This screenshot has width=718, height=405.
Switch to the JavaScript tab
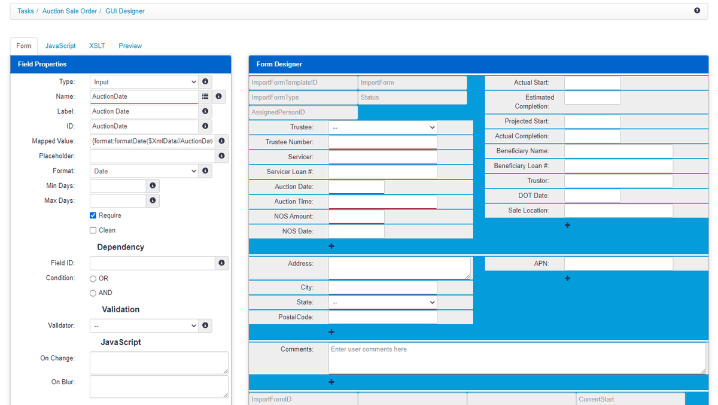coord(60,45)
